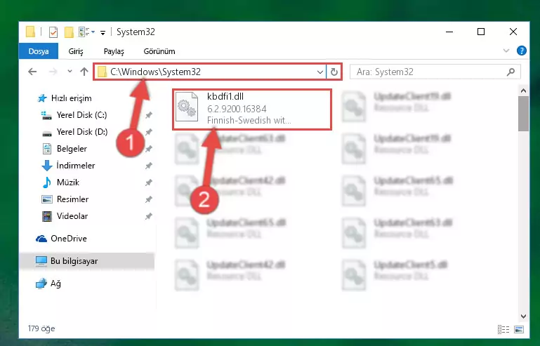Open the recent locations dropdown arrow
540x346 pixels.
pyautogui.click(x=70, y=72)
